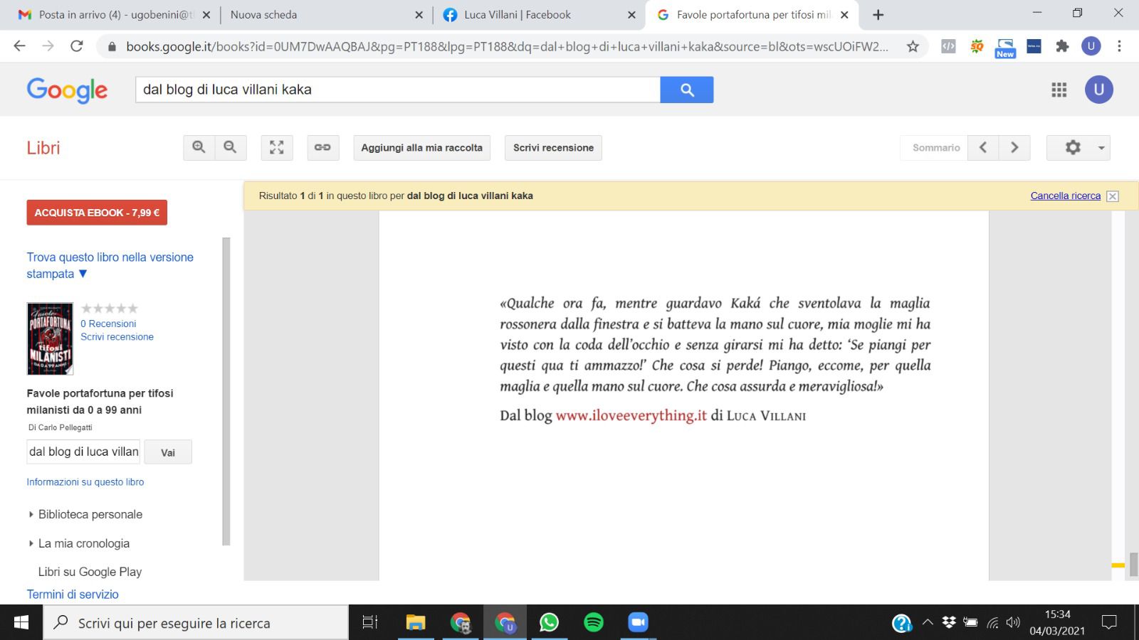Image resolution: width=1139 pixels, height=640 pixels.
Task: Go to previous page arrow
Action: 983,147
